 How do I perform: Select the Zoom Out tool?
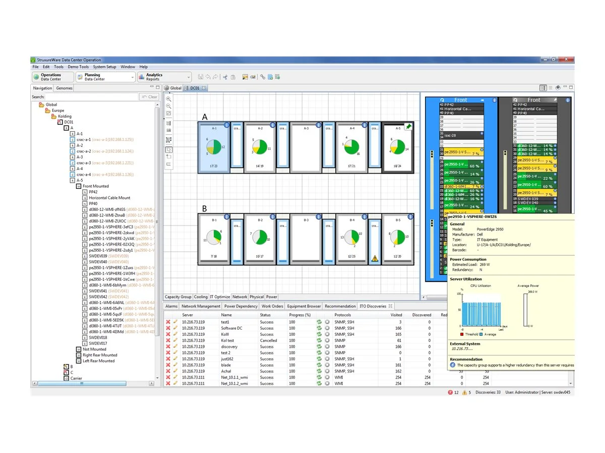[168, 106]
